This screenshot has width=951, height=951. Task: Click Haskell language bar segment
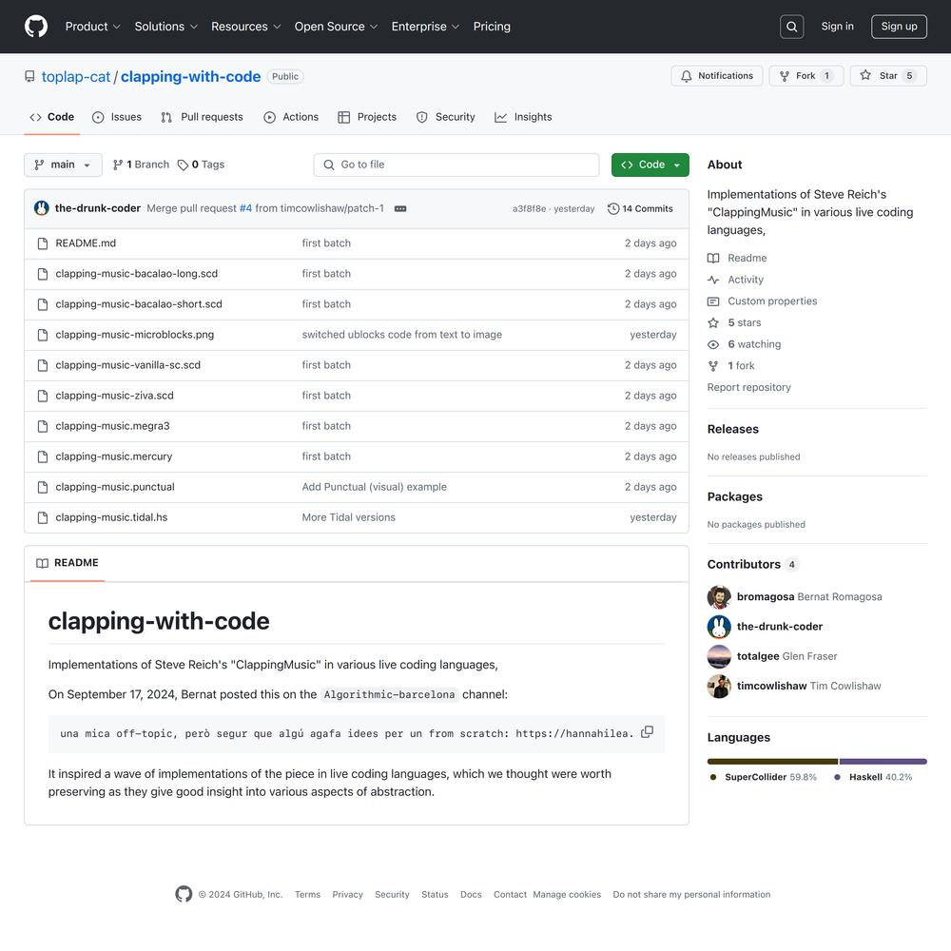click(x=883, y=761)
